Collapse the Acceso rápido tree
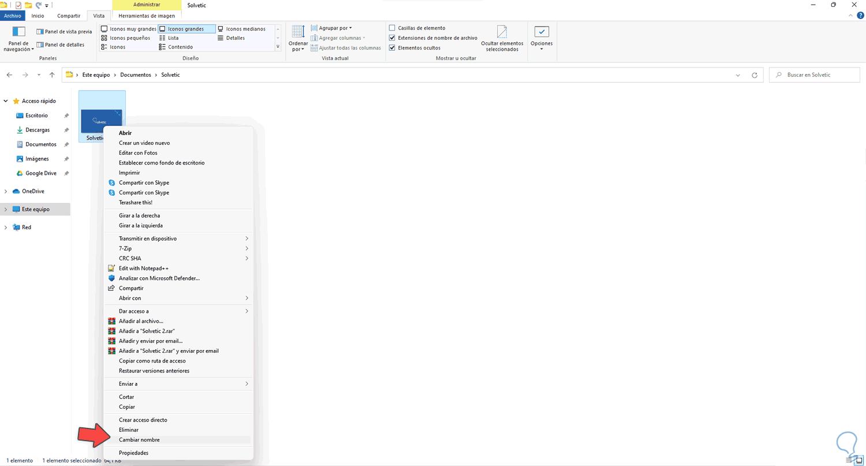Screen dimensions: 866x466 click(6, 101)
